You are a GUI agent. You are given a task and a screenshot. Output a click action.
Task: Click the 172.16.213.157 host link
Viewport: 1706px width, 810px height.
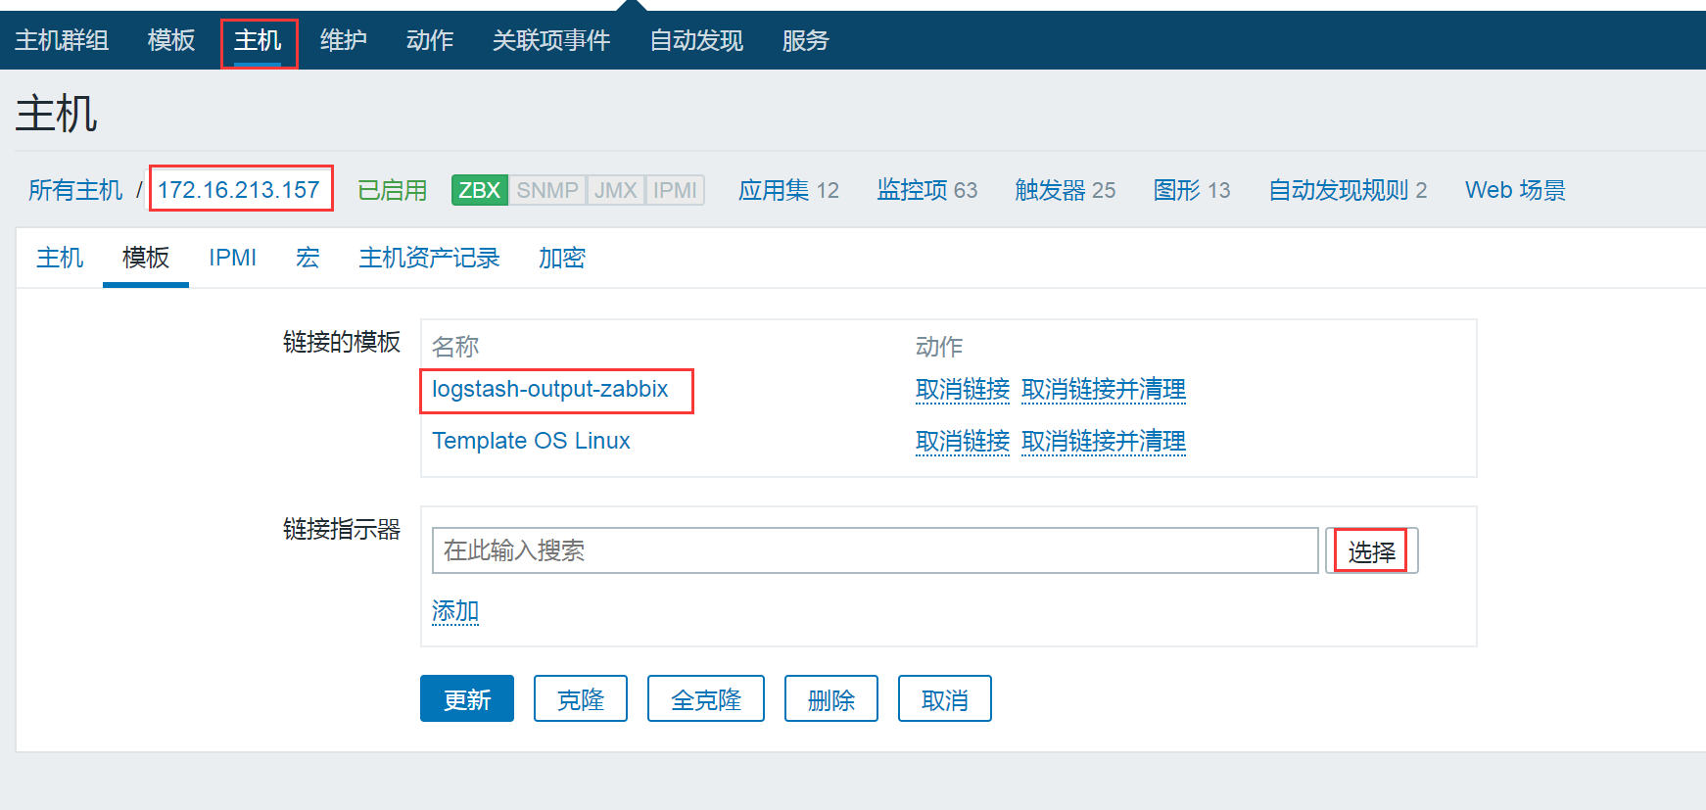(x=239, y=190)
